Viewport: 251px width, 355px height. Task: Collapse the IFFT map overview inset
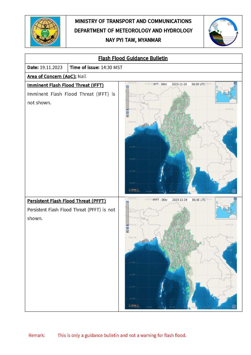(235, 83)
